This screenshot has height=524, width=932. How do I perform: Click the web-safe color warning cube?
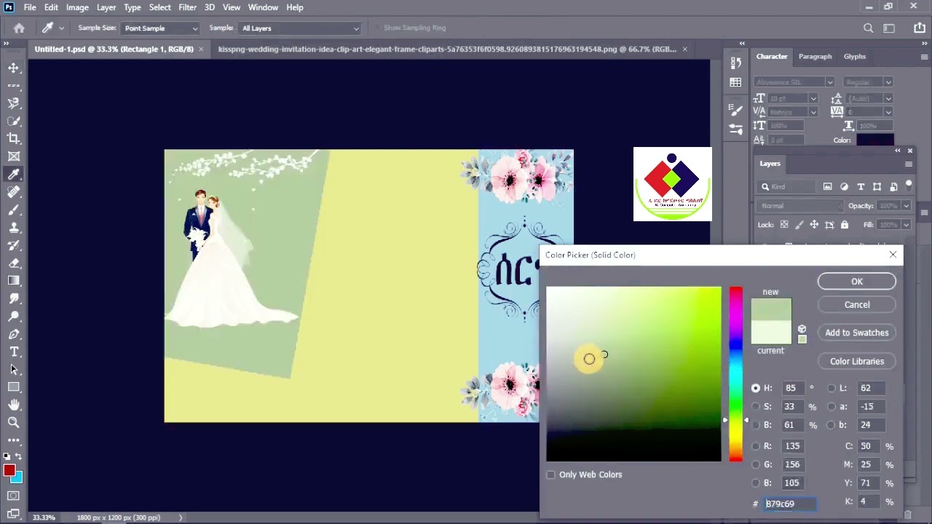click(x=802, y=330)
